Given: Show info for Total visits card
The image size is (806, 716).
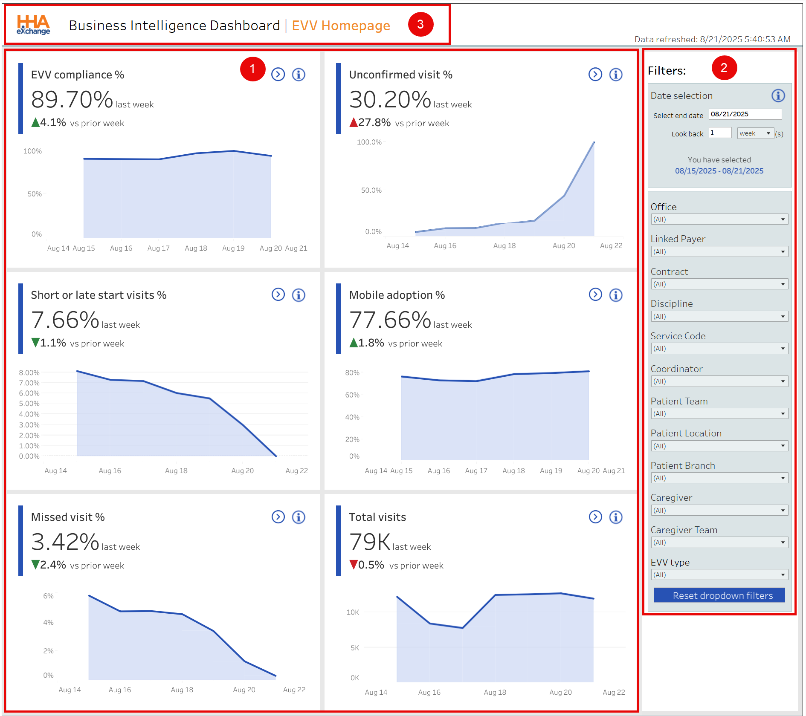Looking at the screenshot, I should click(x=616, y=517).
